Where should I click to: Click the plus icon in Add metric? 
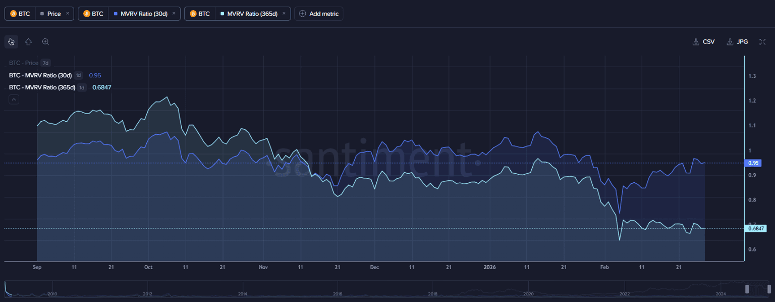(302, 14)
